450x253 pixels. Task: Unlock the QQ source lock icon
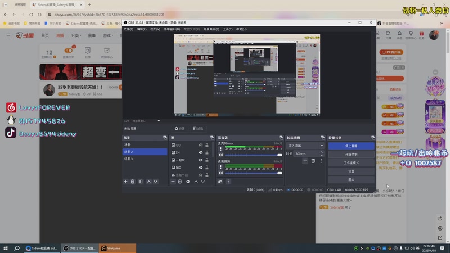(x=207, y=145)
